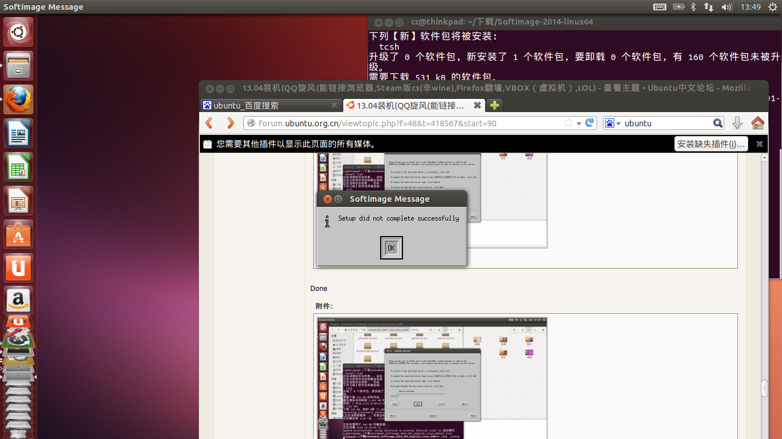
Task: Click OK in Softimage Message dialog
Action: point(391,248)
